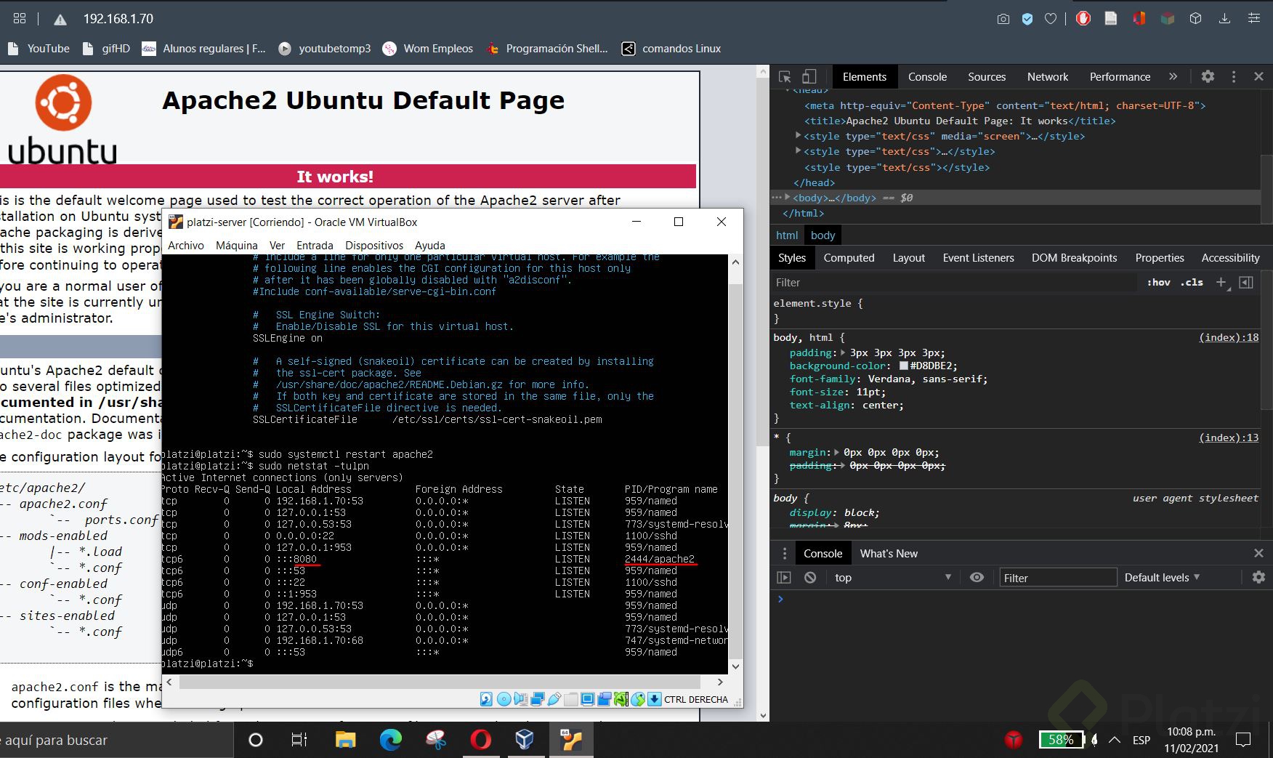Show more DevTools tabs chevron
The height and width of the screenshot is (758, 1273).
[1173, 76]
